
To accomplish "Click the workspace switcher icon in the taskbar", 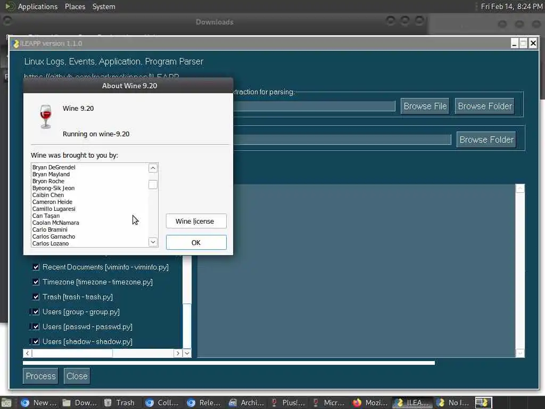I will click(x=483, y=403).
